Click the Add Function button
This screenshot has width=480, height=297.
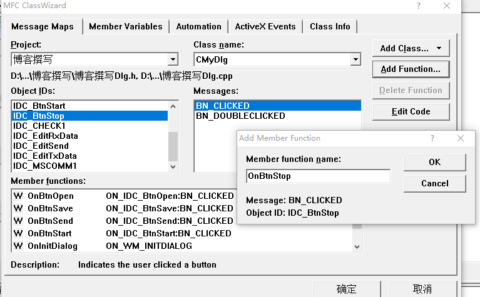(411, 69)
